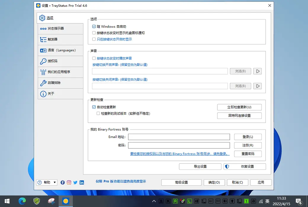Viewport: 308px width, 207px height.
Task: Click the 应用 apply button
Action: click(x=261, y=182)
